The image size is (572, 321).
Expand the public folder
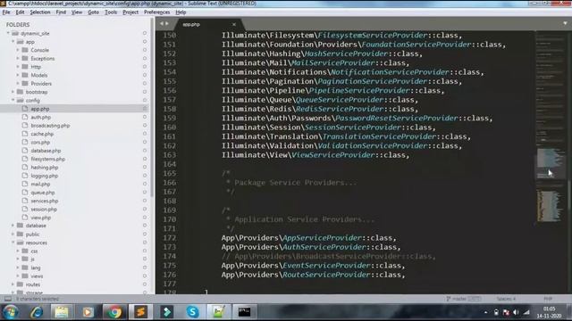tap(13, 234)
